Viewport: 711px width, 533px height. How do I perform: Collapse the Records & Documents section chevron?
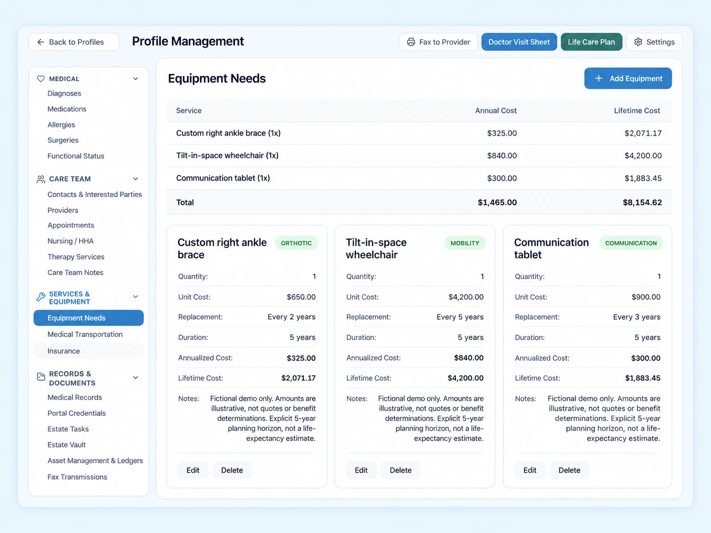coord(136,378)
